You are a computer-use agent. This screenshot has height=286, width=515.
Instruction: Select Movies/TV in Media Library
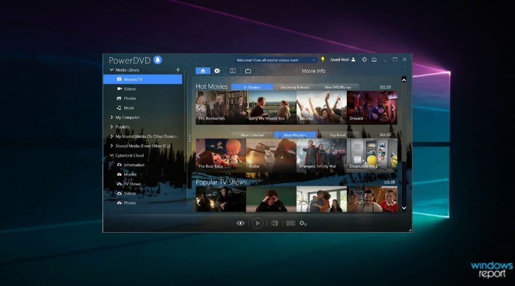(x=142, y=79)
